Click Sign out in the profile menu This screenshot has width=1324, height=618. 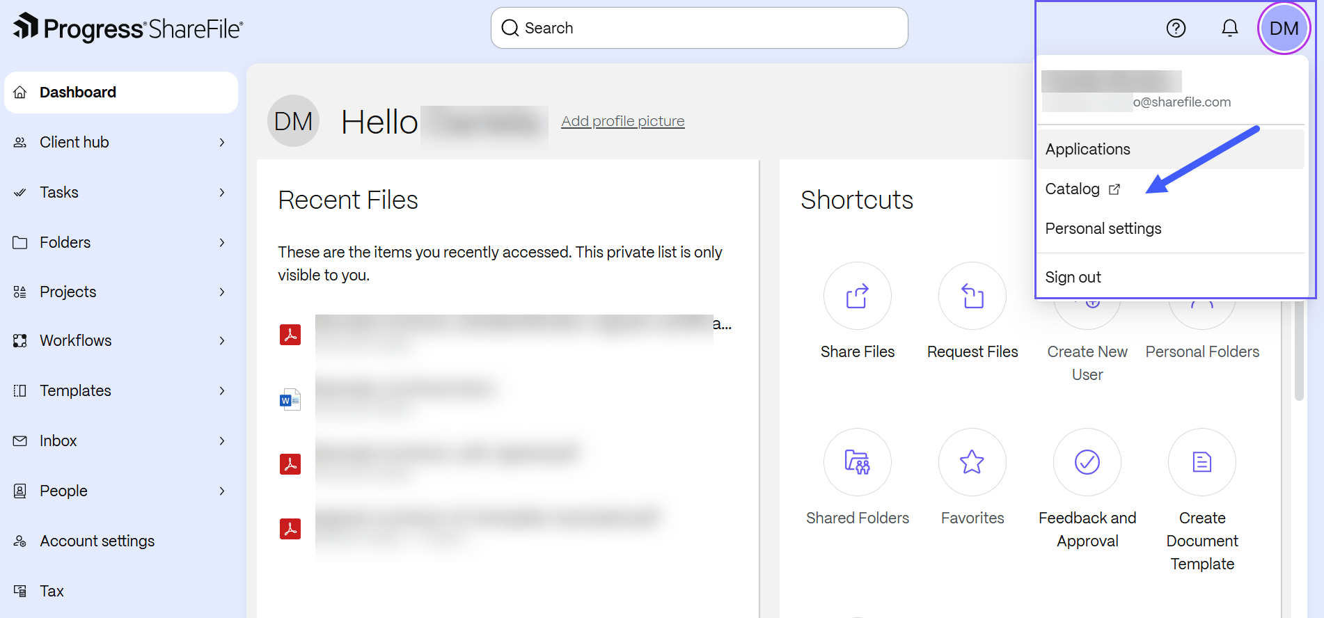point(1171,277)
